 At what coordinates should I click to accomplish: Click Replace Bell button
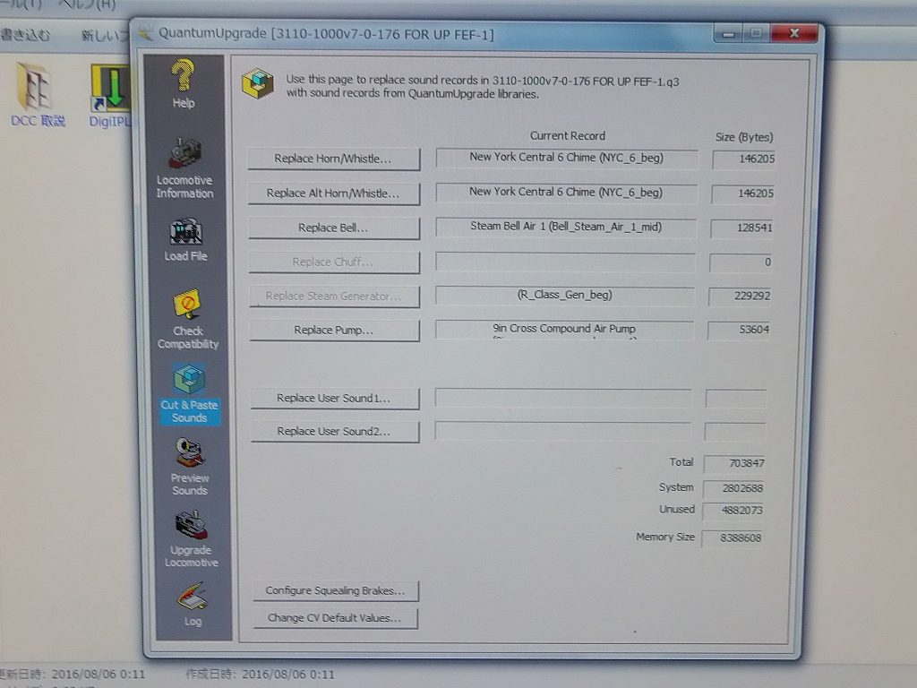(333, 228)
